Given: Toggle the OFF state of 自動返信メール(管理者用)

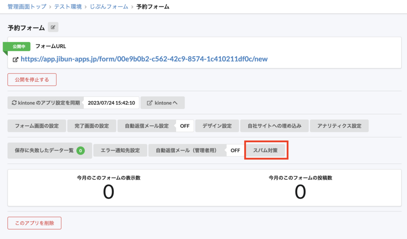Looking at the screenshot, I should (x=235, y=150).
